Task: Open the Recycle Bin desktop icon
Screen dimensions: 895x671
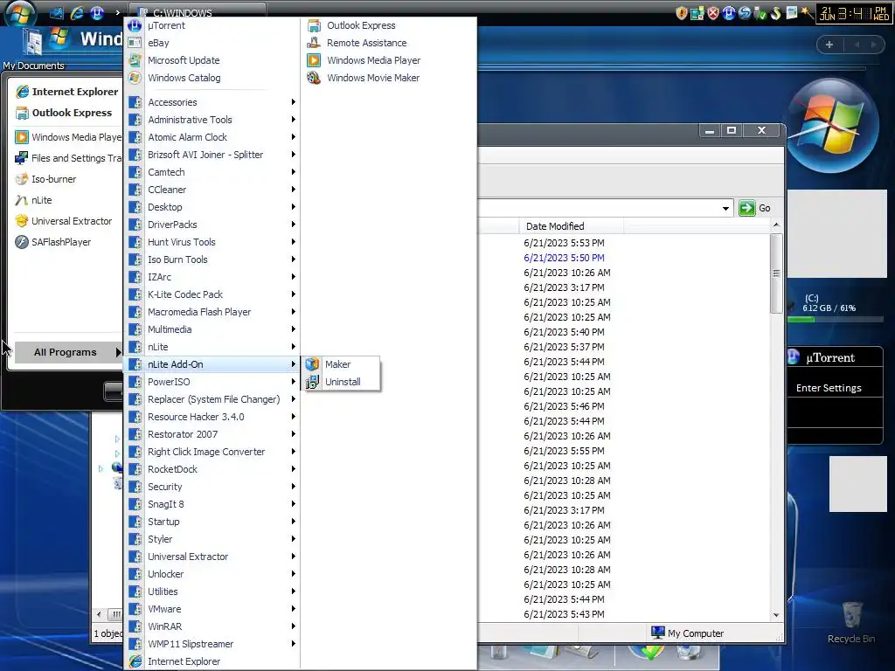Action: pyautogui.click(x=851, y=622)
